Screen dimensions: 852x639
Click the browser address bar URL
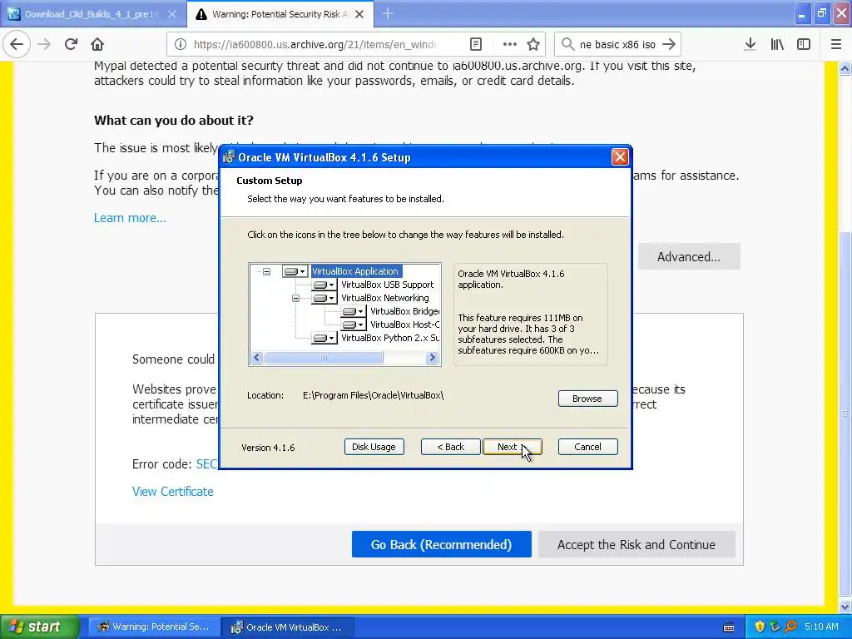coord(315,44)
